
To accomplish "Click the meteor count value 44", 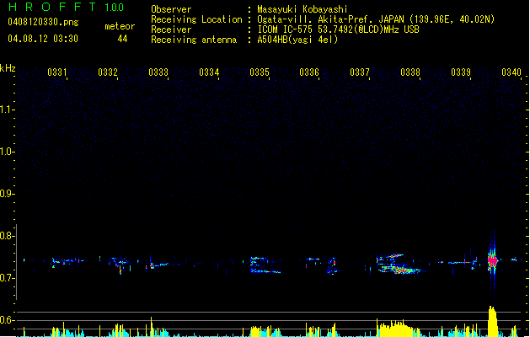I will coord(122,39).
